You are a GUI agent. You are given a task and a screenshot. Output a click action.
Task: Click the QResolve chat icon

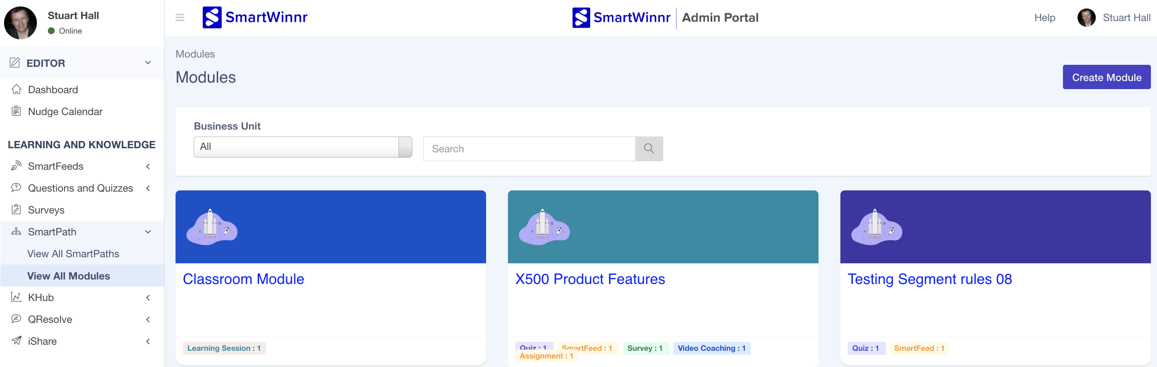(16, 319)
